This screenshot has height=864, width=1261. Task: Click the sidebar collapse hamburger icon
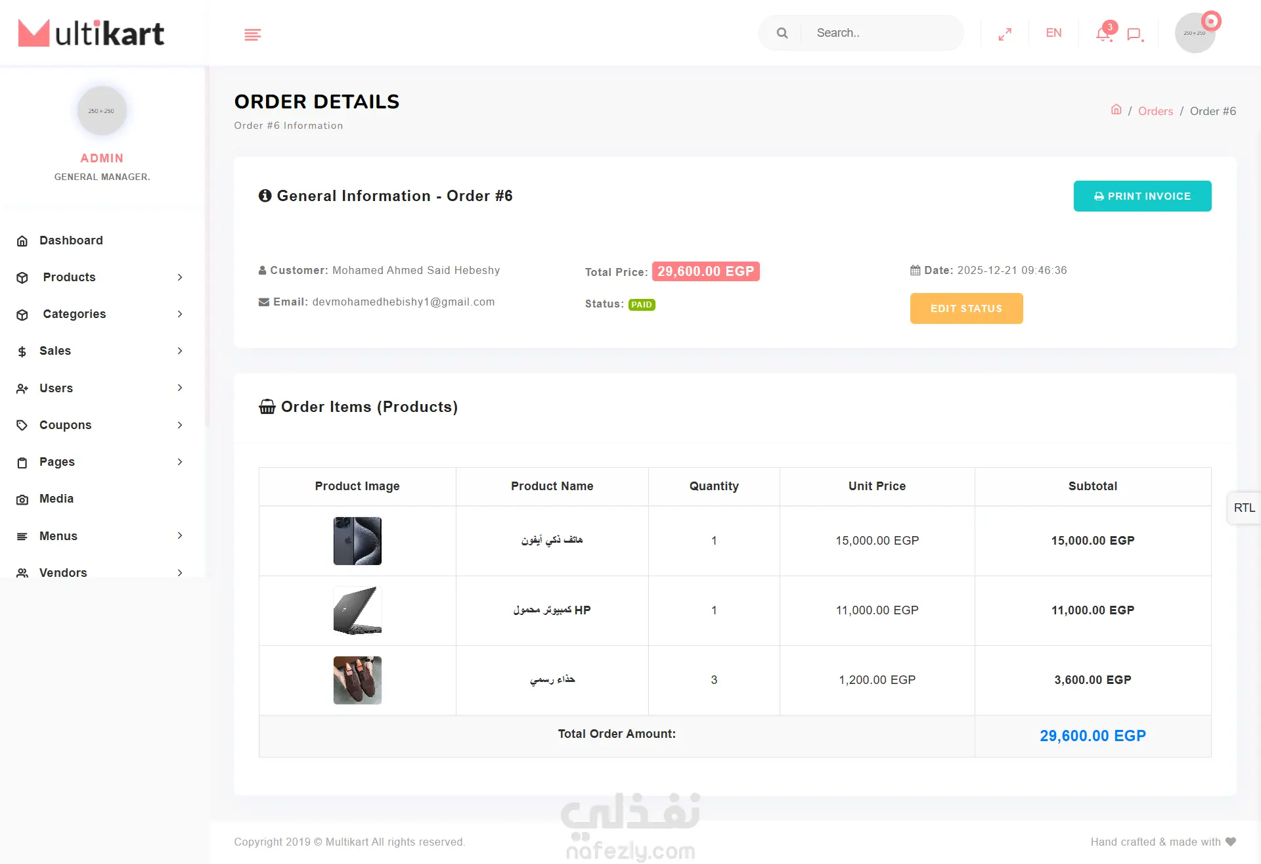(252, 34)
